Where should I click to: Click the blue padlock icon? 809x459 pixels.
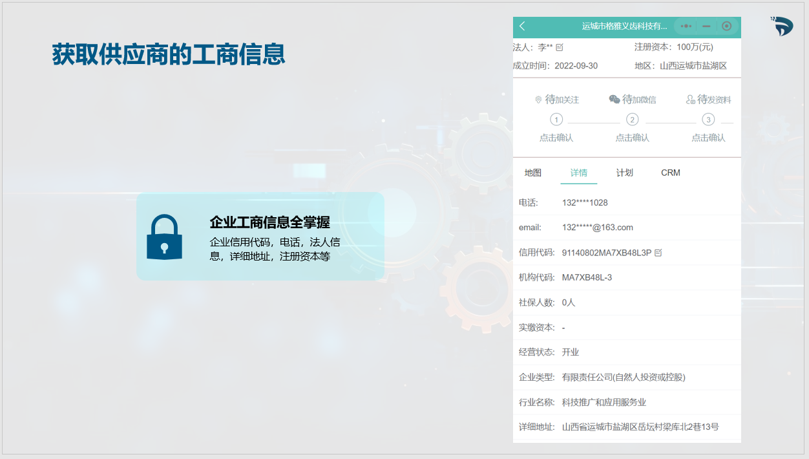[x=164, y=237]
